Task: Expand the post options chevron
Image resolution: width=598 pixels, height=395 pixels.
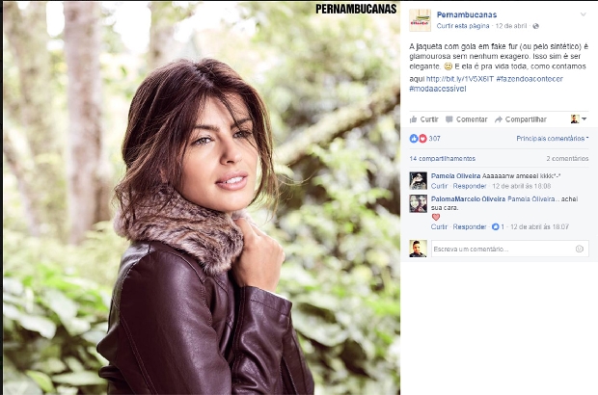Action: [x=584, y=14]
